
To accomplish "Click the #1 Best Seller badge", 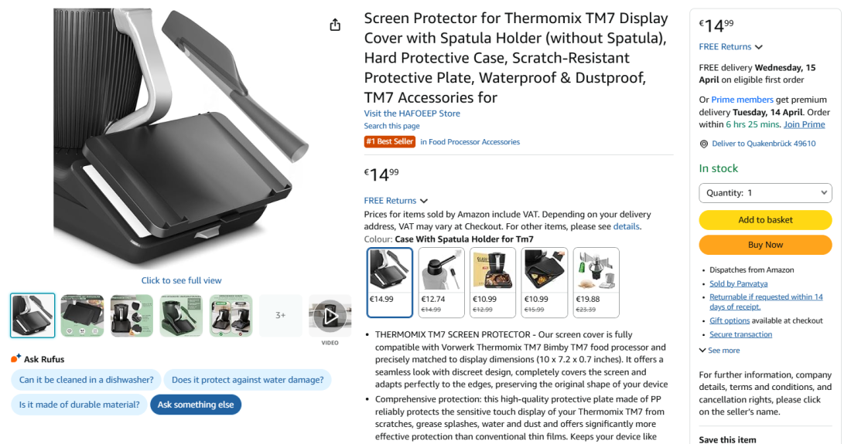I will [390, 142].
